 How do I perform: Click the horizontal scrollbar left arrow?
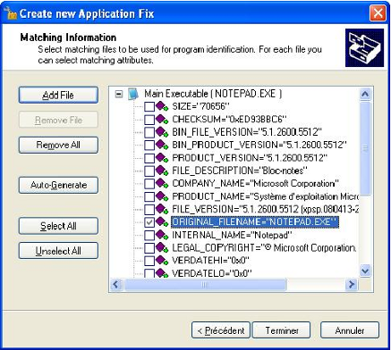click(116, 285)
